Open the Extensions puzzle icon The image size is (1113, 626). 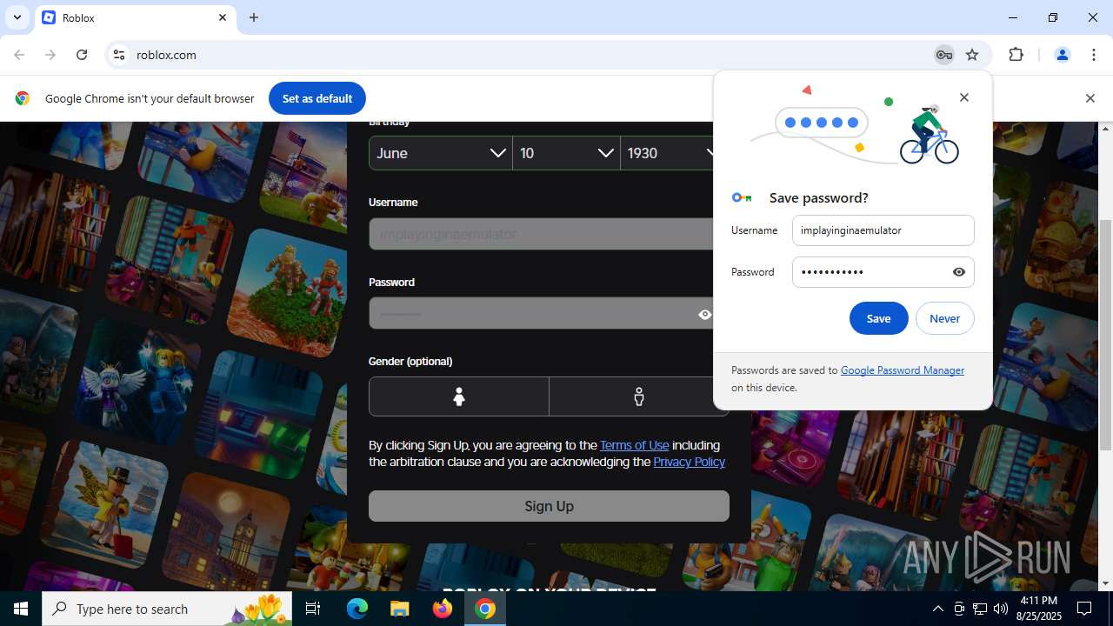pyautogui.click(x=1016, y=55)
